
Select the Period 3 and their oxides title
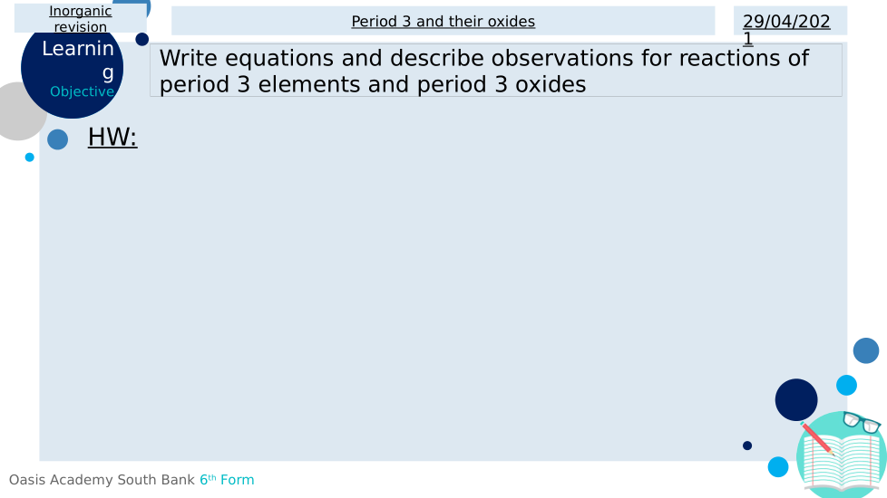click(x=443, y=21)
